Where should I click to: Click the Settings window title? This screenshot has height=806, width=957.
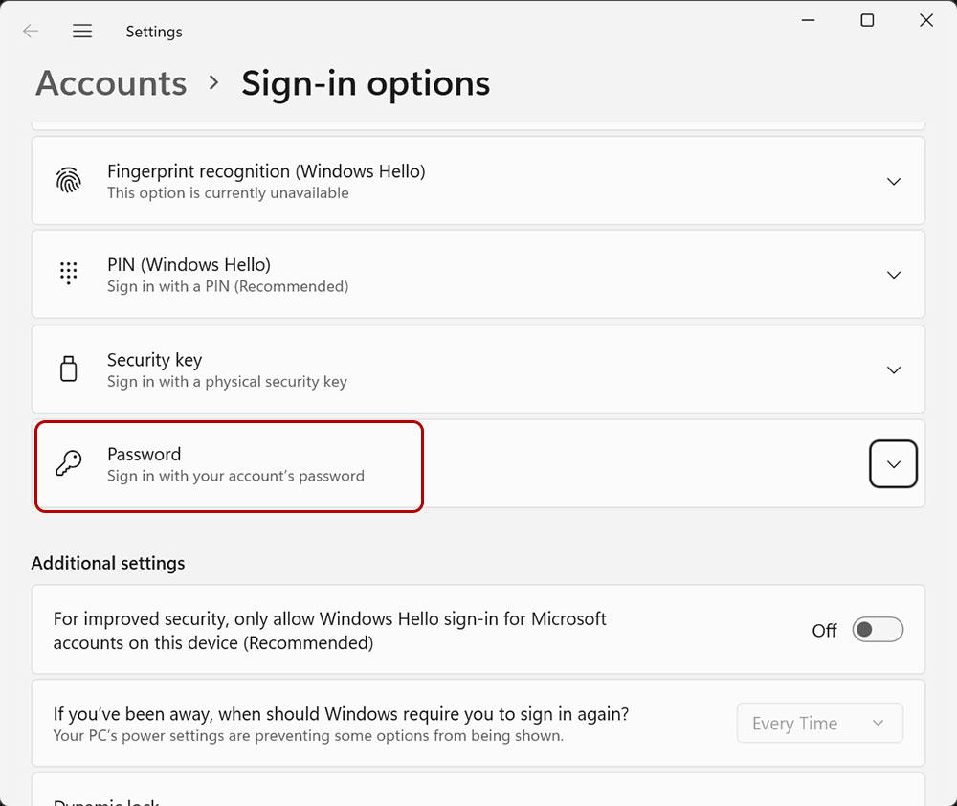[154, 32]
